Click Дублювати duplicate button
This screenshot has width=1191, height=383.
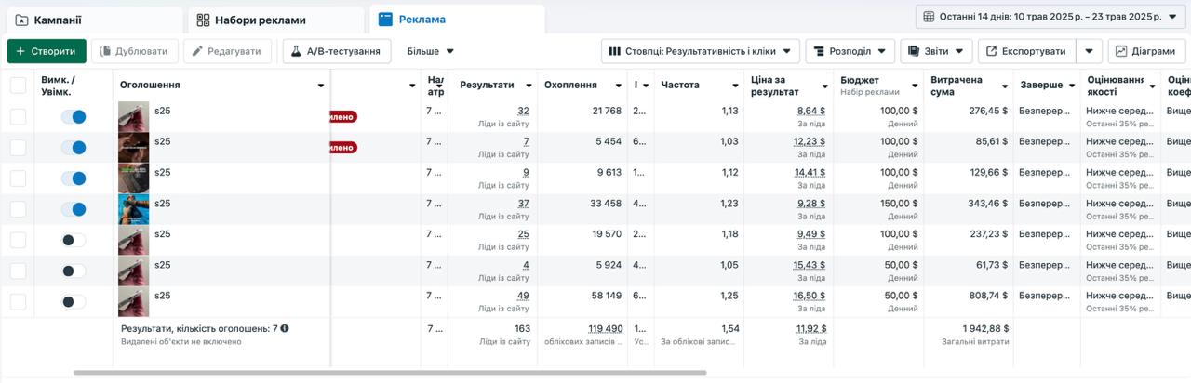(x=134, y=51)
